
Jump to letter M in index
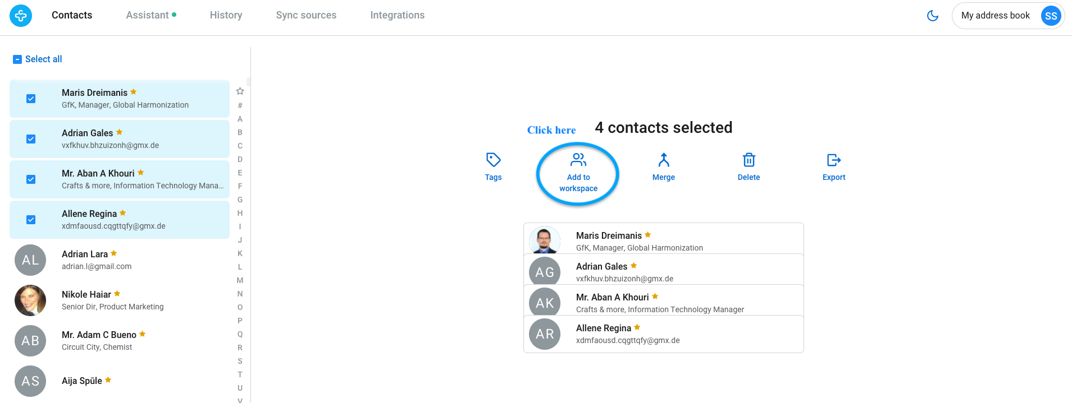click(x=240, y=280)
